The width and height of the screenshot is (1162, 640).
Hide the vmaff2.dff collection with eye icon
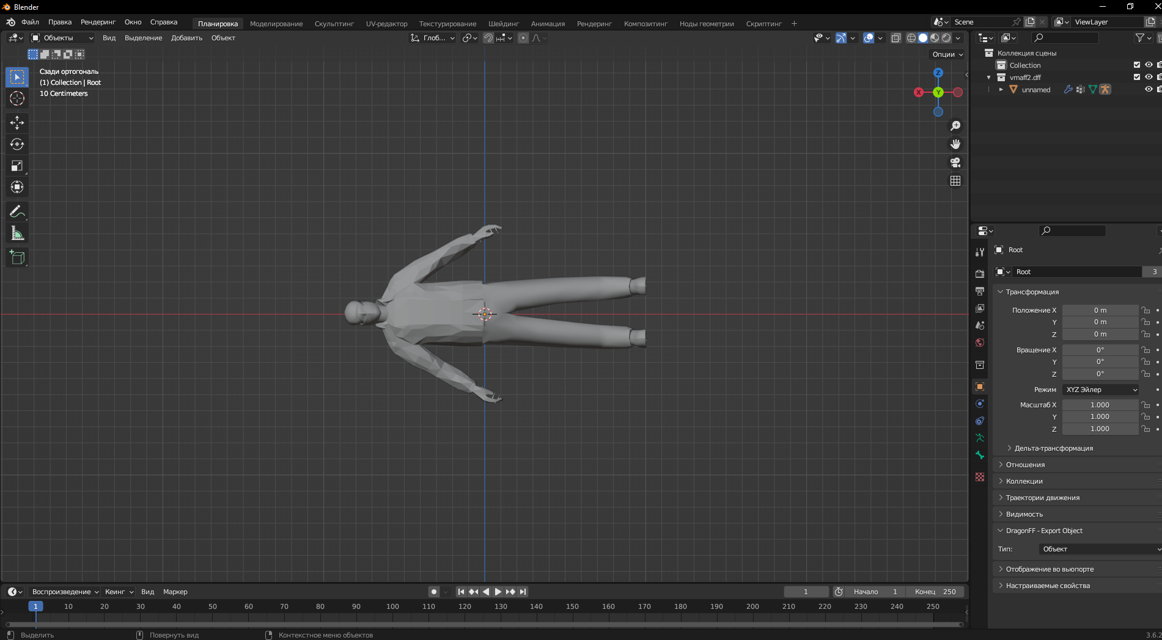pyautogui.click(x=1149, y=77)
